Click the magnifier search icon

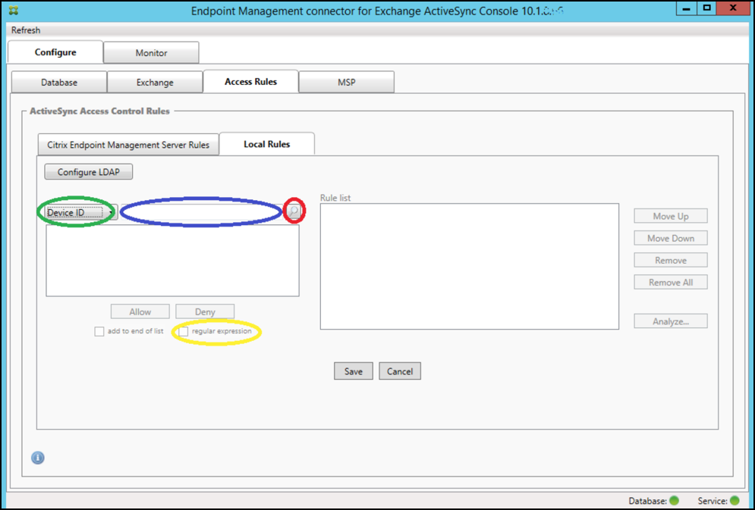point(294,211)
